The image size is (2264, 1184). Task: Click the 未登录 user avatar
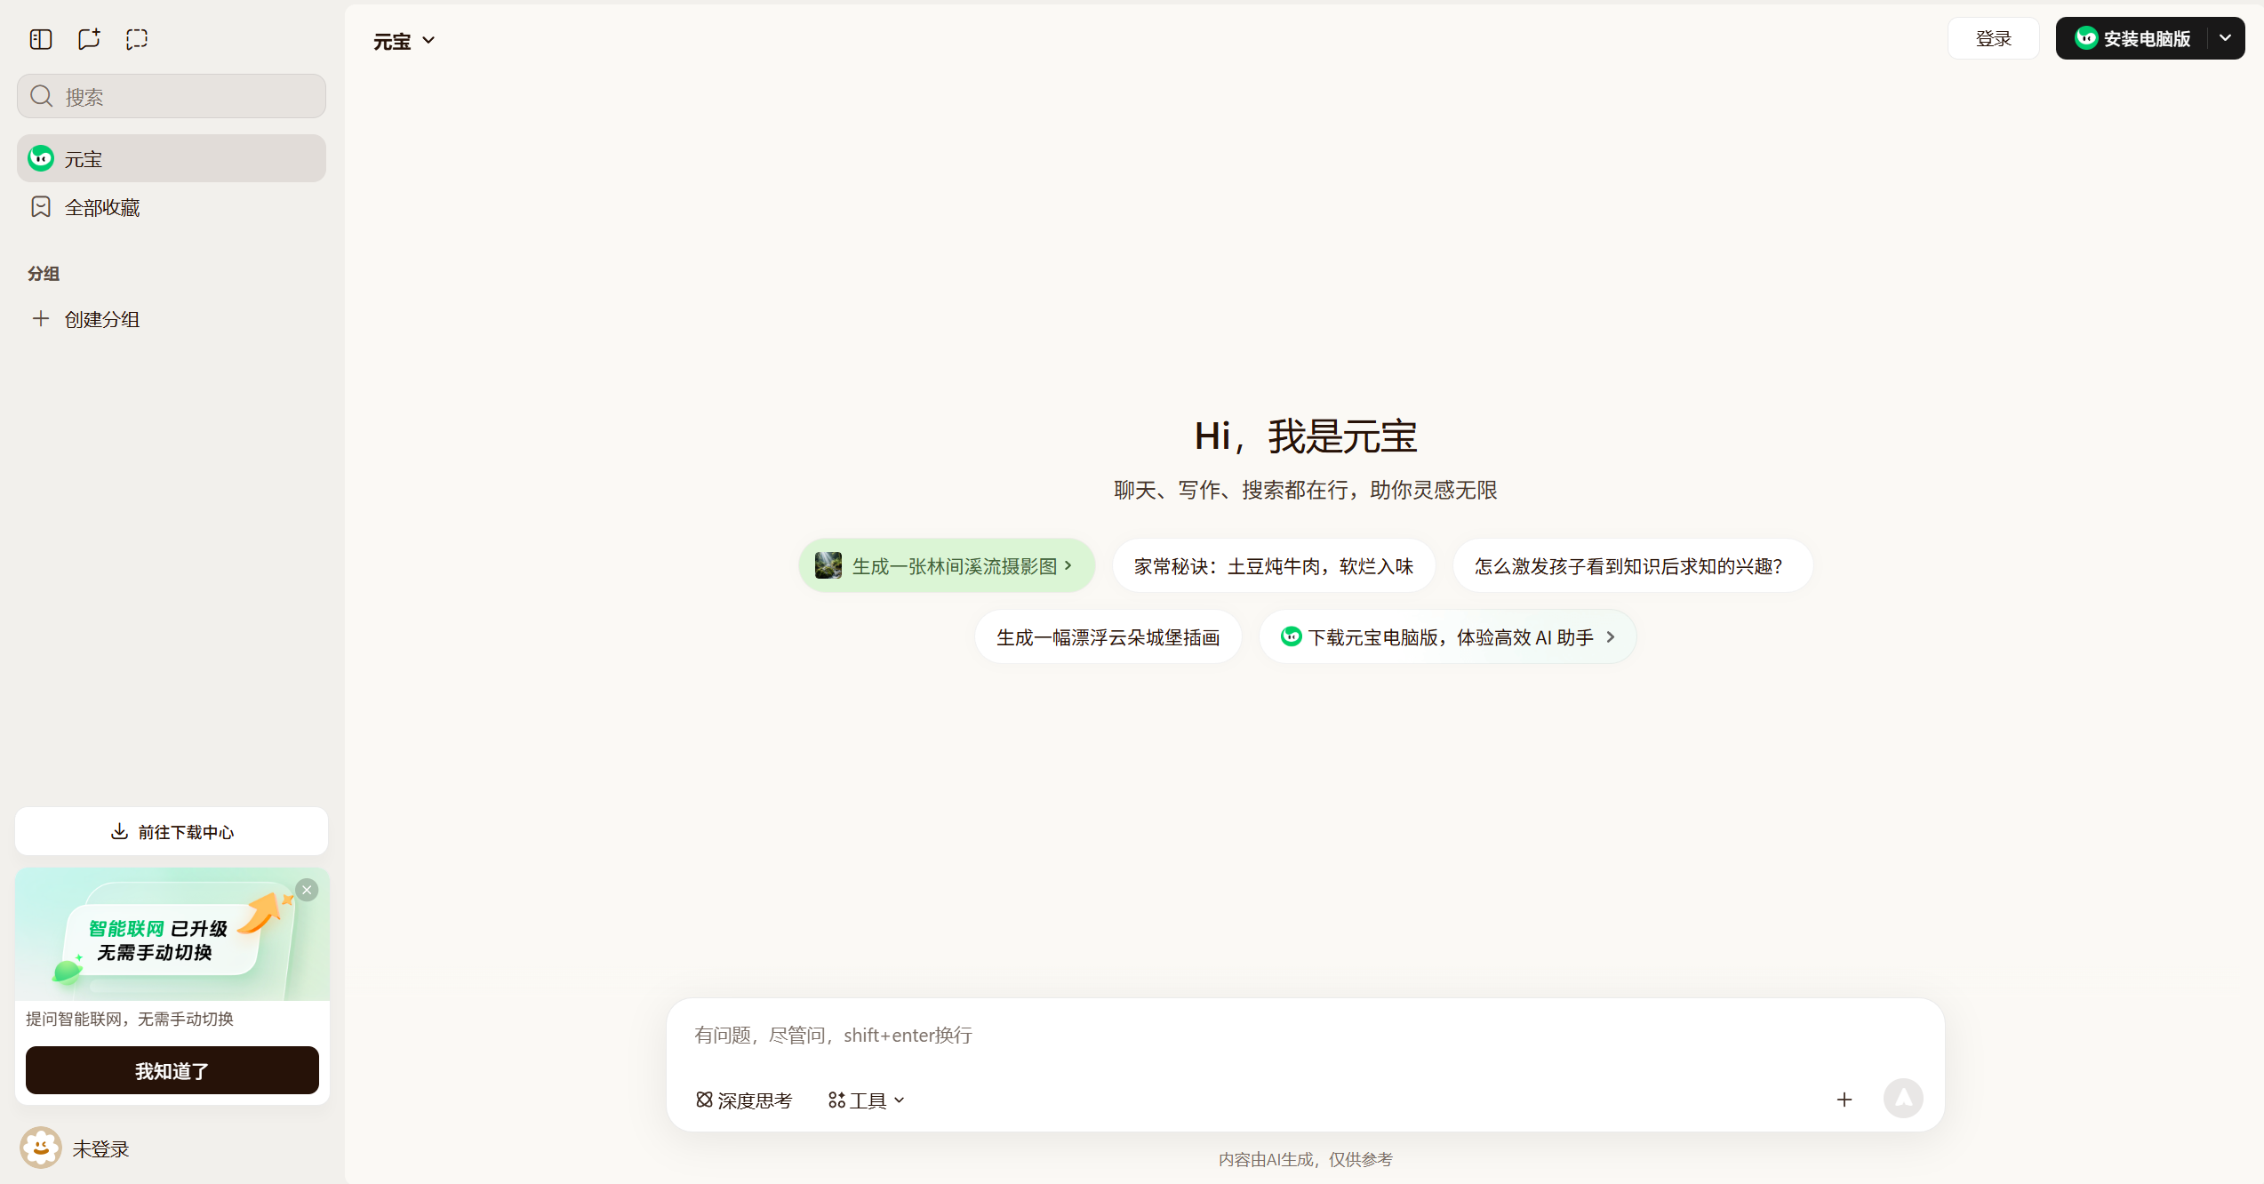point(41,1148)
